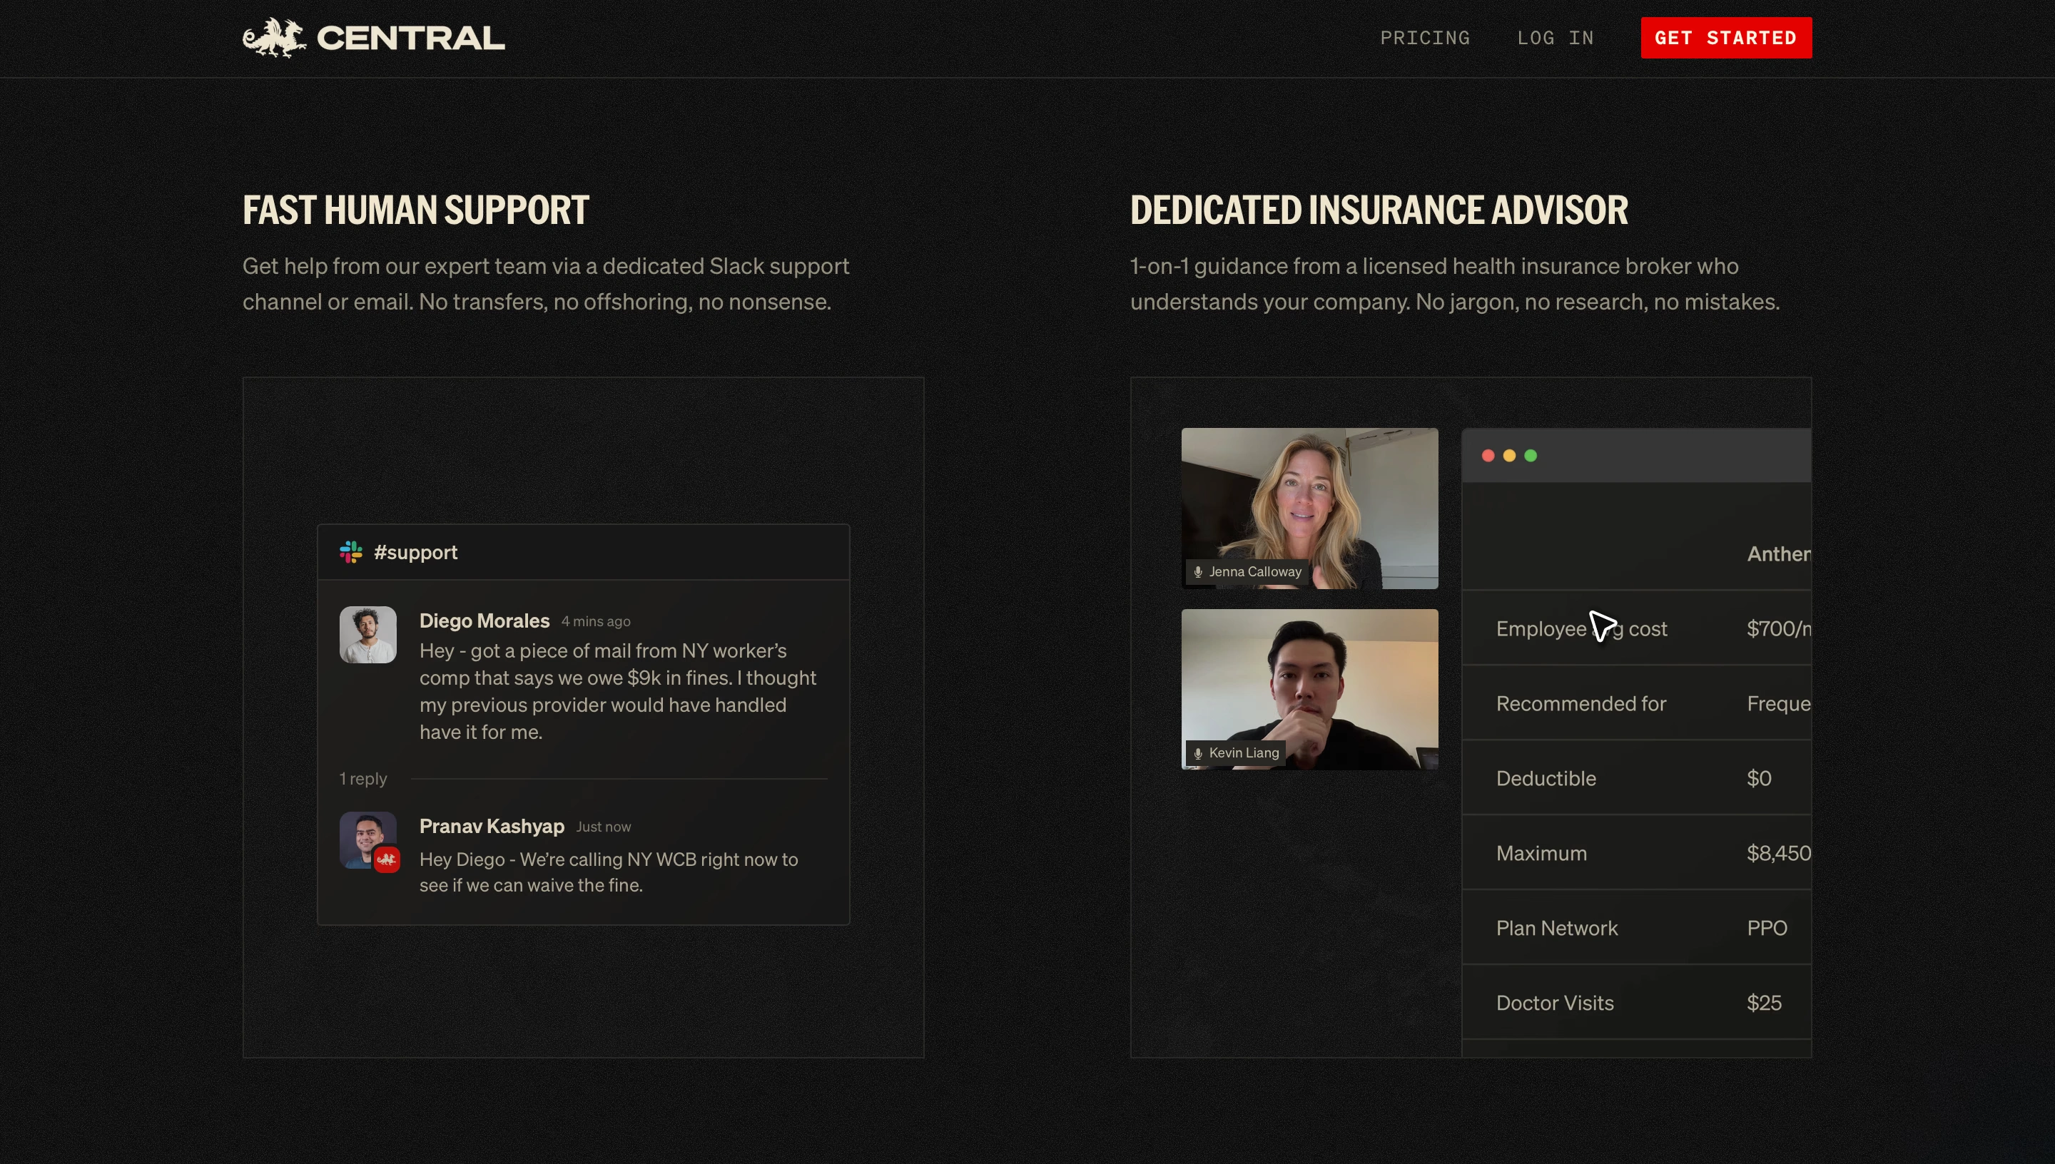
Task: Click the Pranav Kashyap sender name
Action: coord(492,826)
